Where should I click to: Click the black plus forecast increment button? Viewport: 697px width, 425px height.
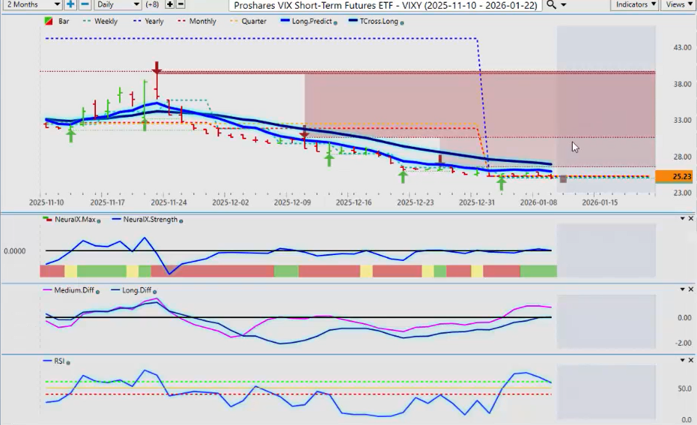pyautogui.click(x=170, y=4)
